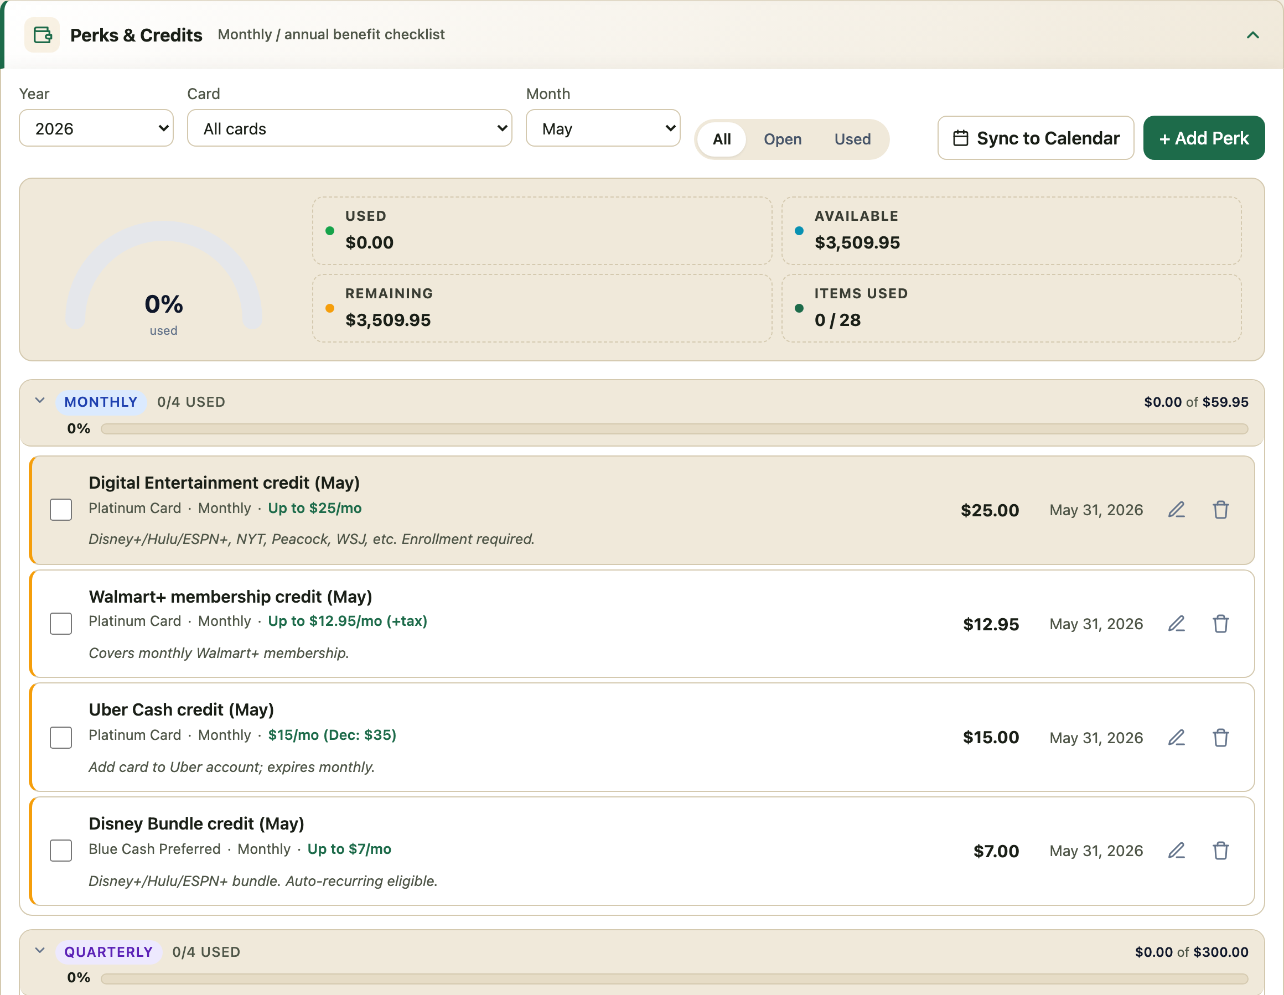
Task: Edit the Disney Bundle credit perk
Action: (1177, 851)
